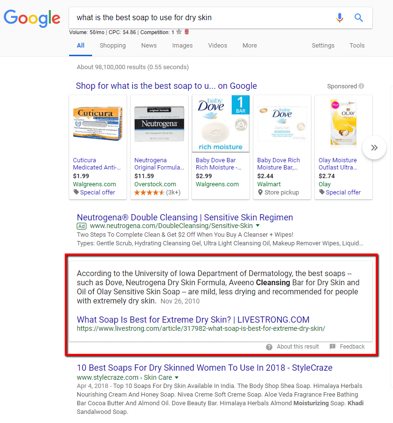
Task: Click the Nov 26, 2010 snippet date
Action: click(x=180, y=301)
